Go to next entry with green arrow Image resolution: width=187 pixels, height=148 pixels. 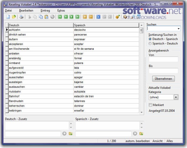tap(71, 17)
